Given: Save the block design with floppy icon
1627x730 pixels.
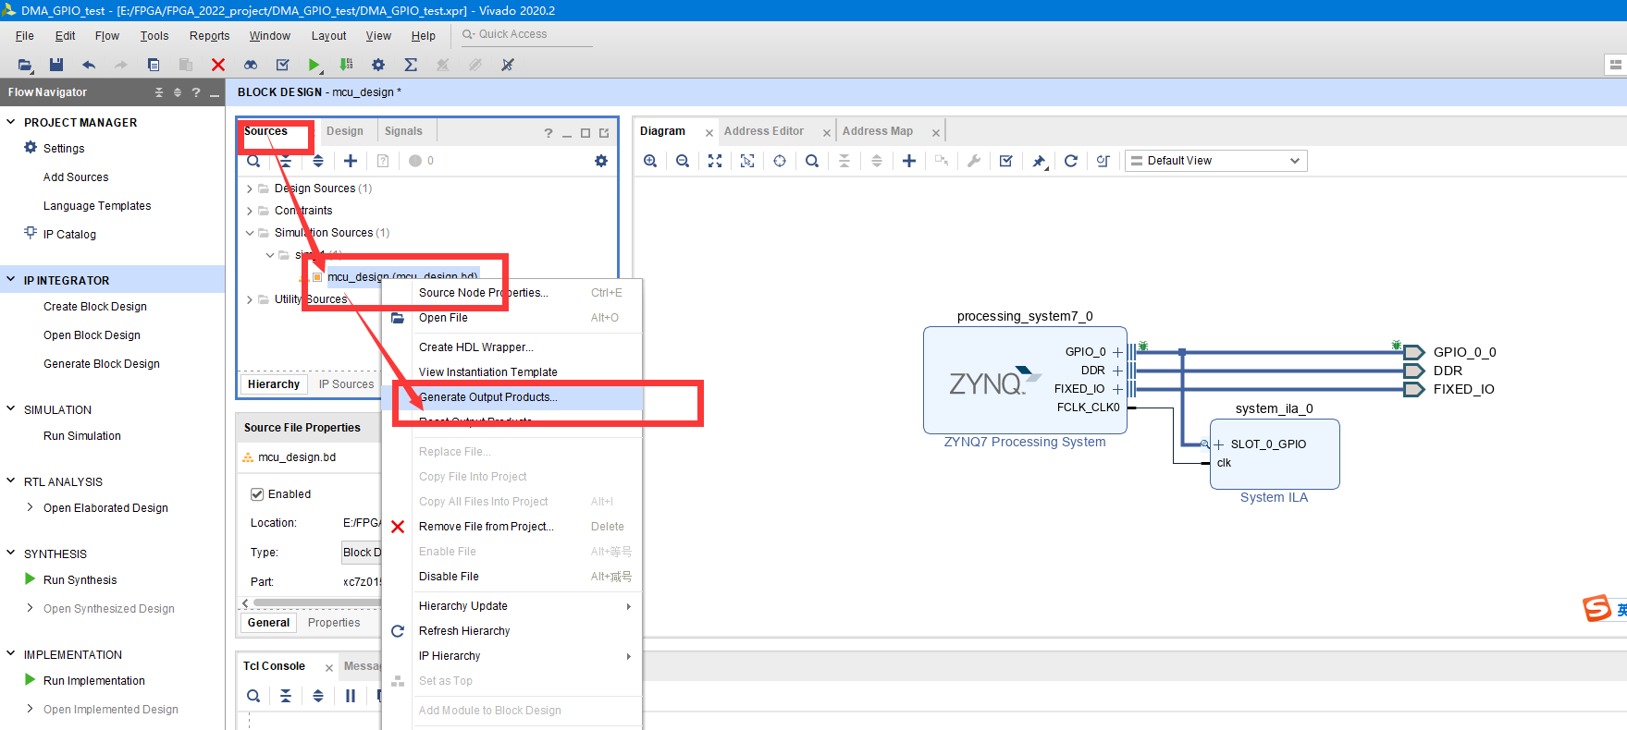Looking at the screenshot, I should pos(56,65).
